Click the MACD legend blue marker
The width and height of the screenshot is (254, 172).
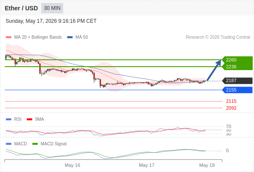coord(9,144)
